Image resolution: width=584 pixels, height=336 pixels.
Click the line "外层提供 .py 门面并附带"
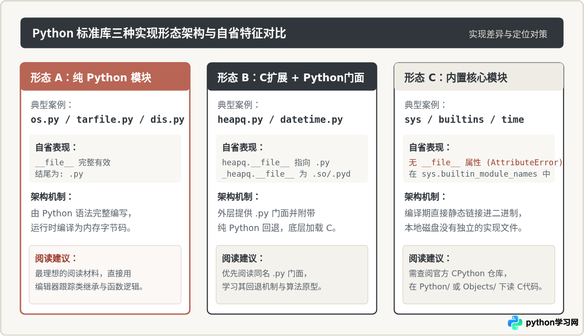266,213
